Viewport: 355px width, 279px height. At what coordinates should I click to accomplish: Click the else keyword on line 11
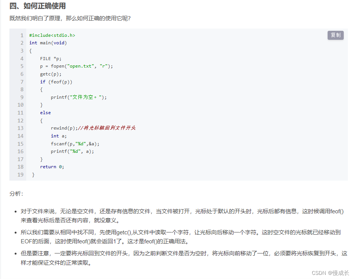coord(45,112)
